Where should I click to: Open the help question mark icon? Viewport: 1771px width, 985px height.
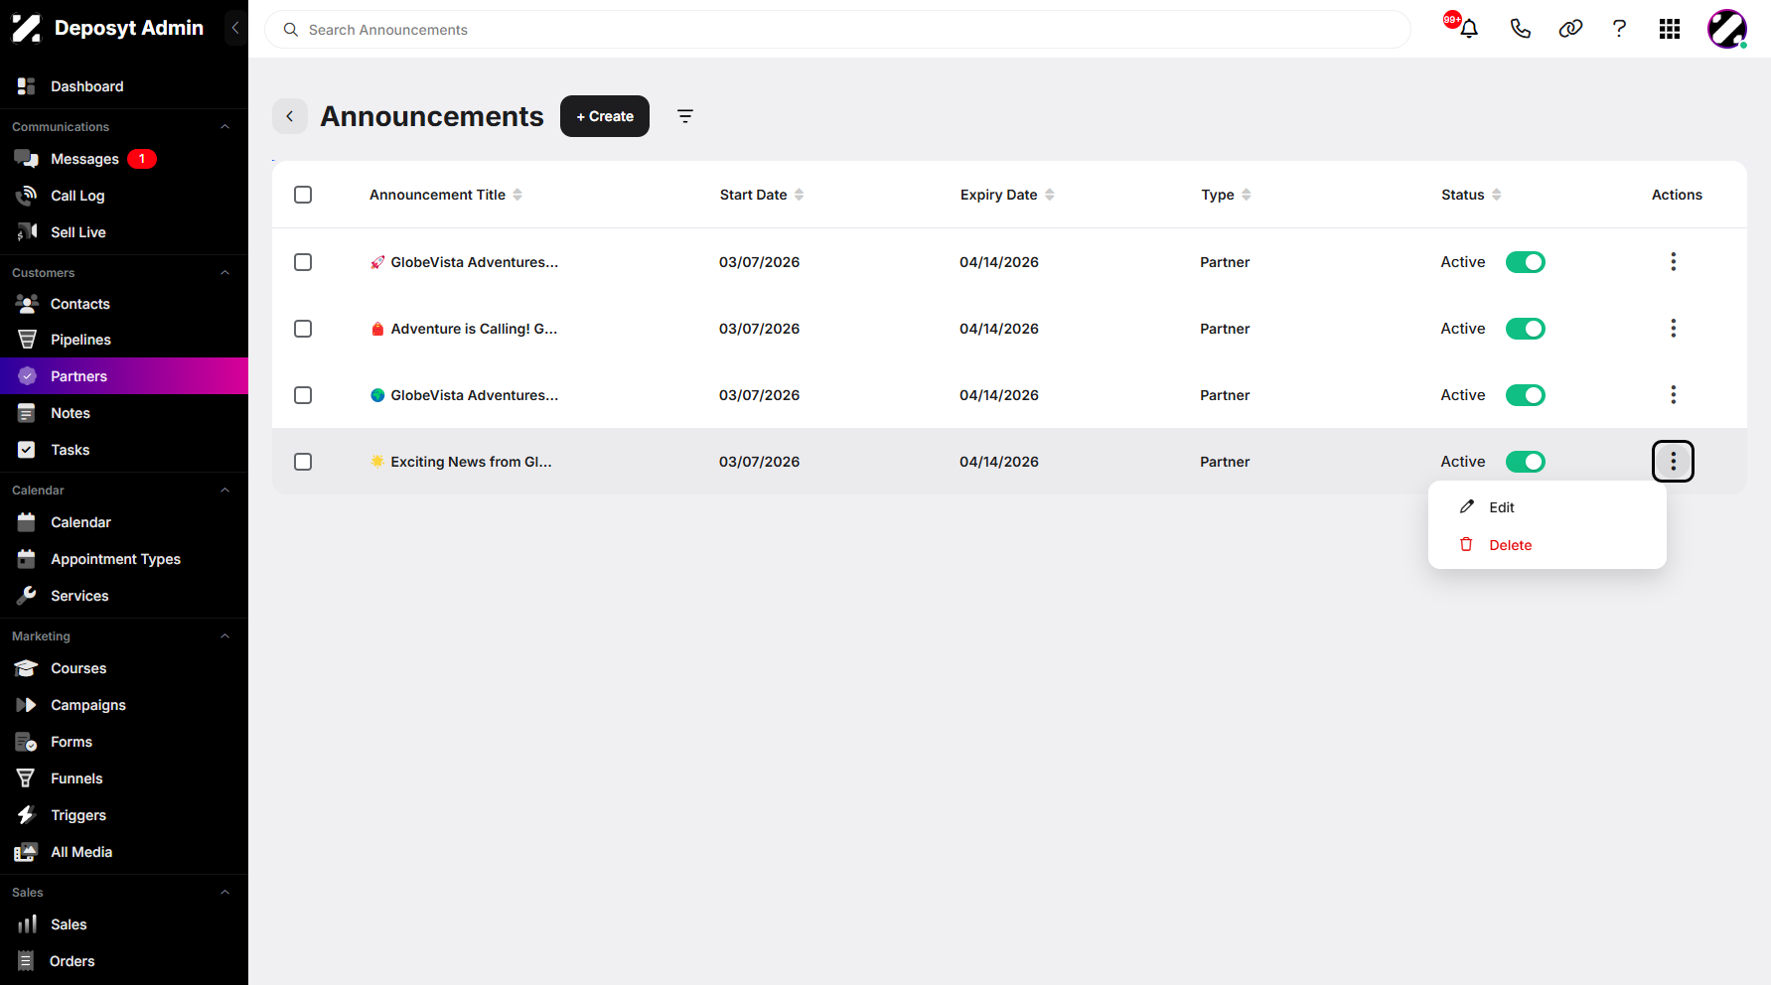(x=1619, y=29)
